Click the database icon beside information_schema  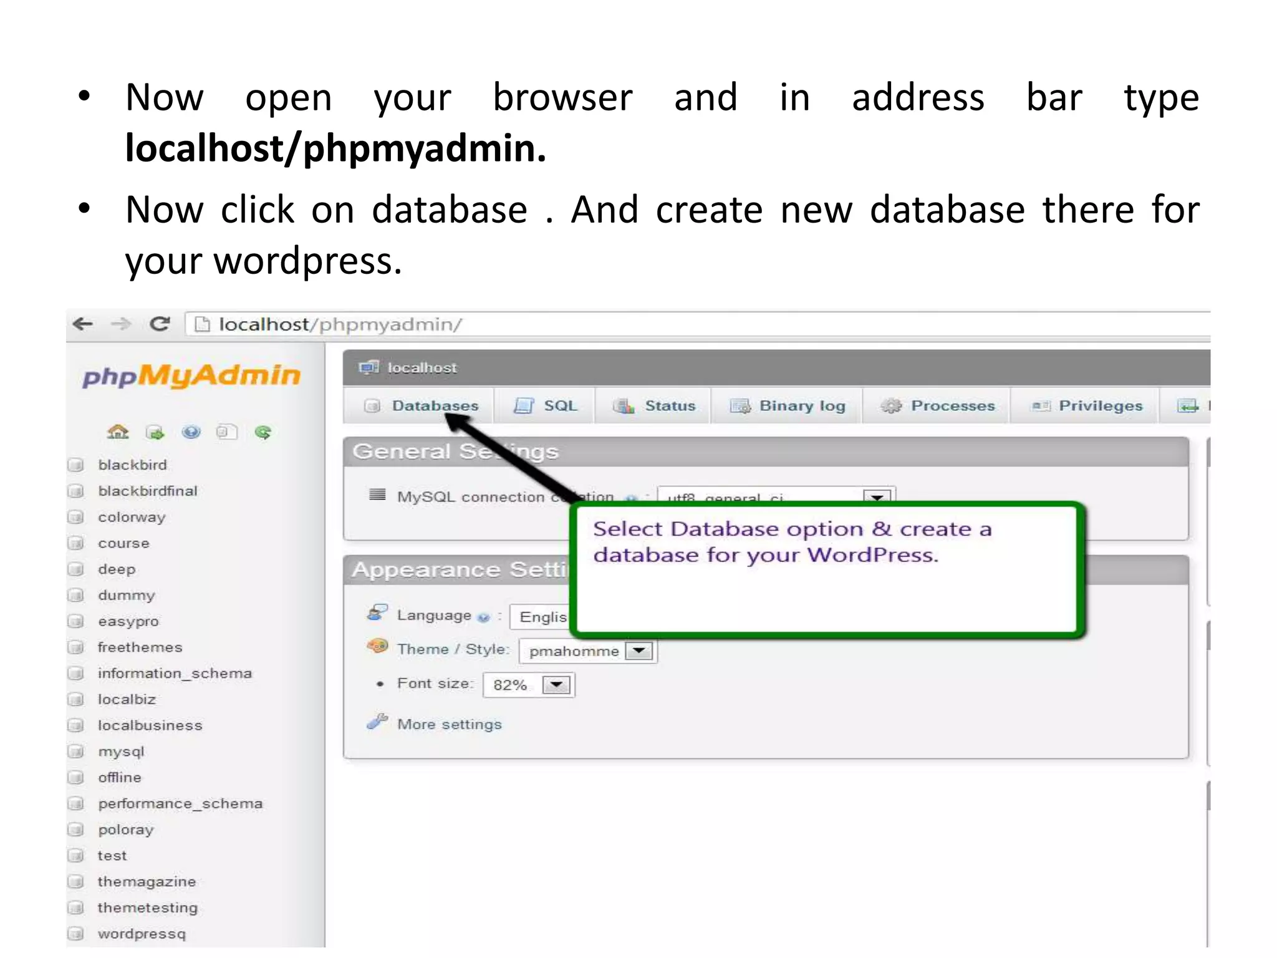click(76, 674)
